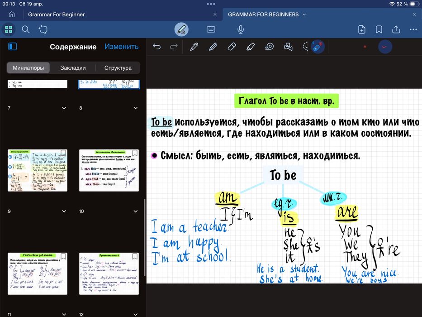Toggle bookmark on page 12 thumbnail
The height and width of the screenshot is (317, 422).
pyautogui.click(x=135, y=256)
